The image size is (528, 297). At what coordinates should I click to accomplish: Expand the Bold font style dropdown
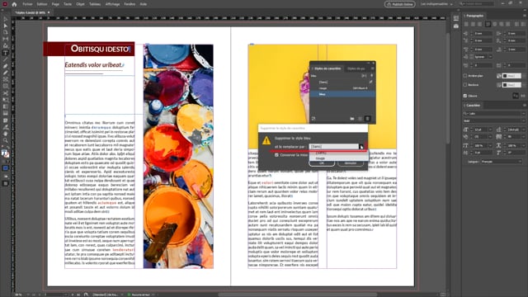pos(494,120)
